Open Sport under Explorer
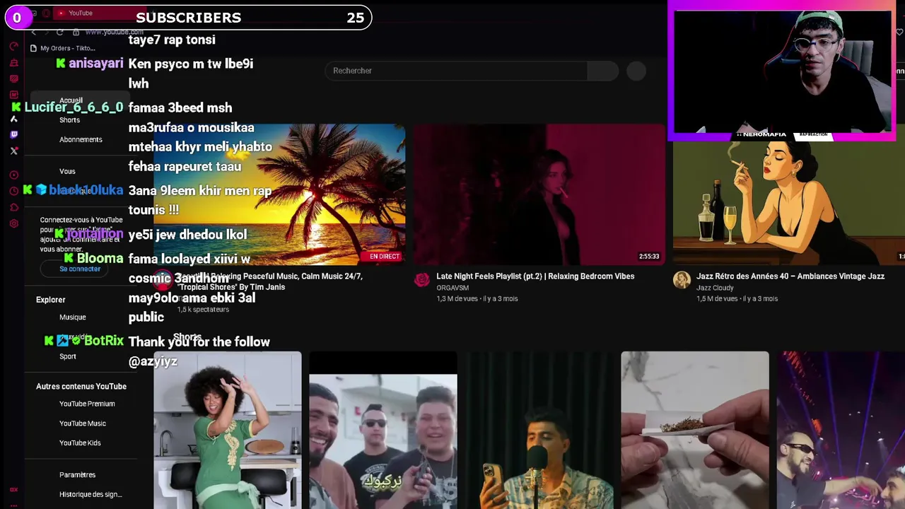Screen dimensions: 905x509 [67, 356]
